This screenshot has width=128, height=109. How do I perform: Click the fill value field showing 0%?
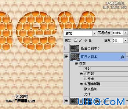point(118,41)
